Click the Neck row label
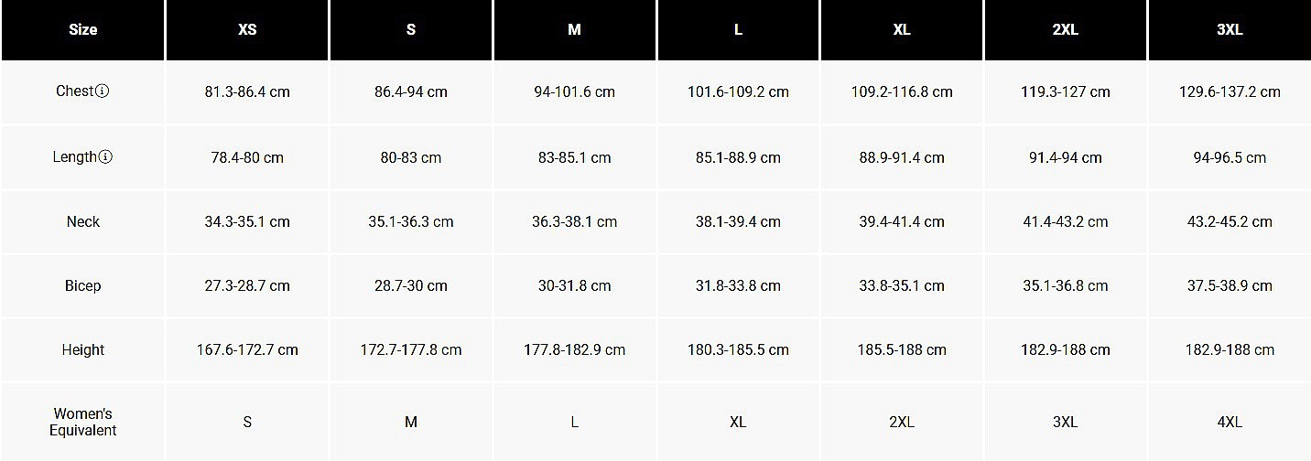1311x461 pixels. click(82, 221)
